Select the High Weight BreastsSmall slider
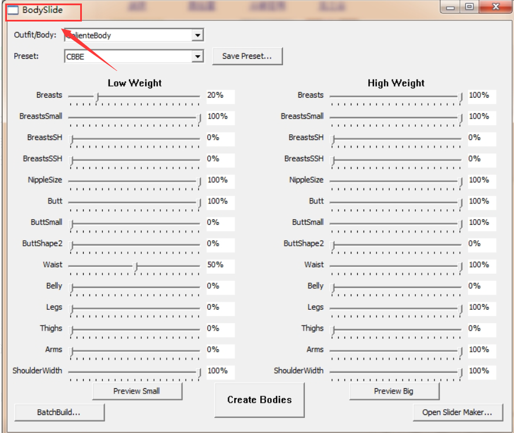Screen dimensions: 514x433 396,119
